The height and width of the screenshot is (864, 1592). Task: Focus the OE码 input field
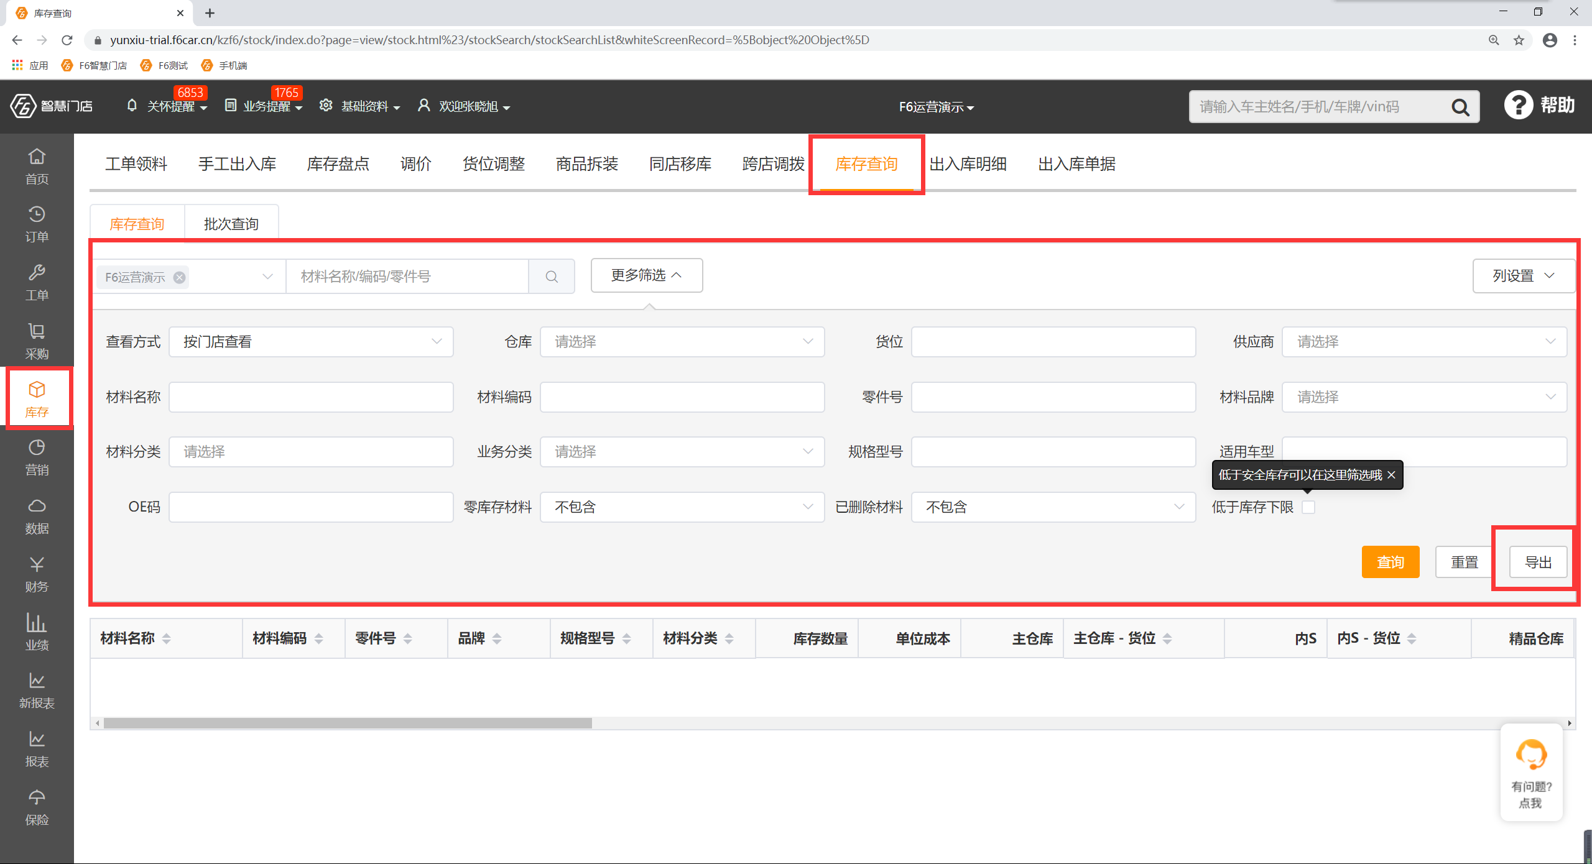point(311,507)
